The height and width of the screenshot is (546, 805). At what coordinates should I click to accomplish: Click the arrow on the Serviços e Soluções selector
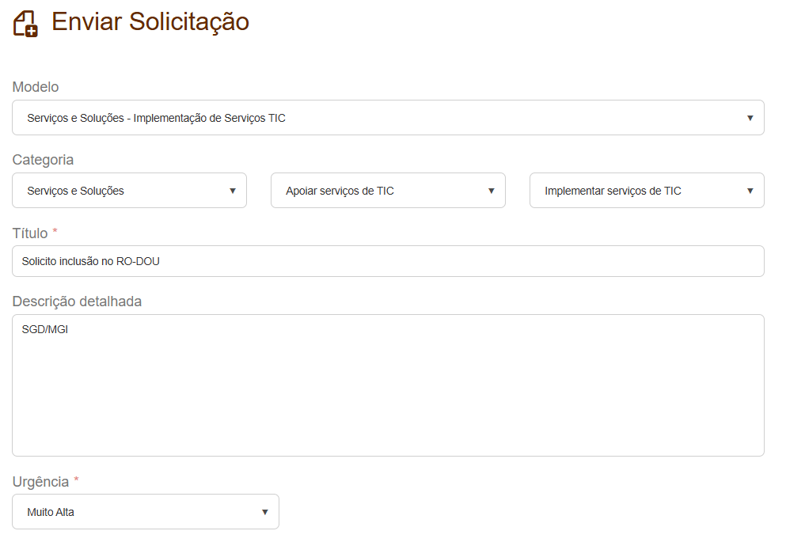pyautogui.click(x=233, y=190)
